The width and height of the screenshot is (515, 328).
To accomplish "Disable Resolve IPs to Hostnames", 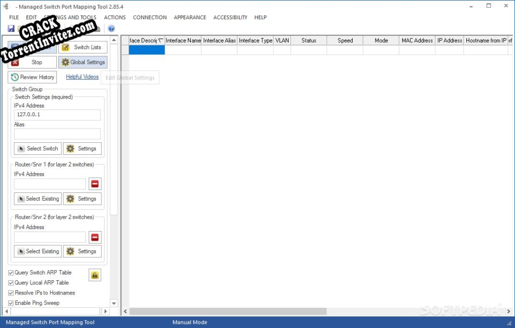I will (10, 293).
